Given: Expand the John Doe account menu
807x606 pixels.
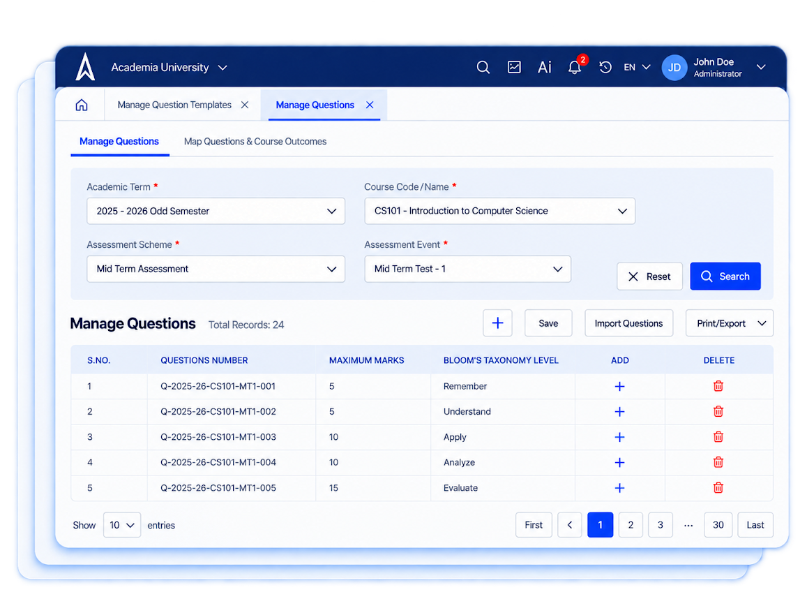Looking at the screenshot, I should (x=761, y=67).
